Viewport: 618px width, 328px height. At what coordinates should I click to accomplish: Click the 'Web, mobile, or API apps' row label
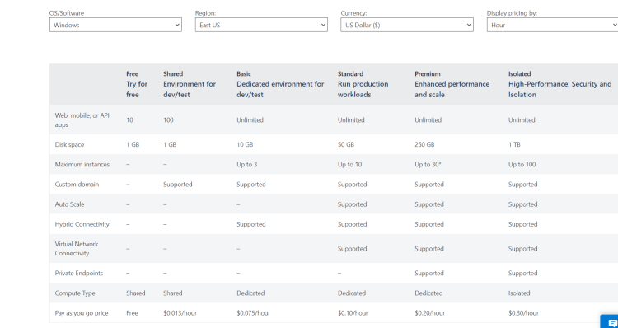click(82, 119)
